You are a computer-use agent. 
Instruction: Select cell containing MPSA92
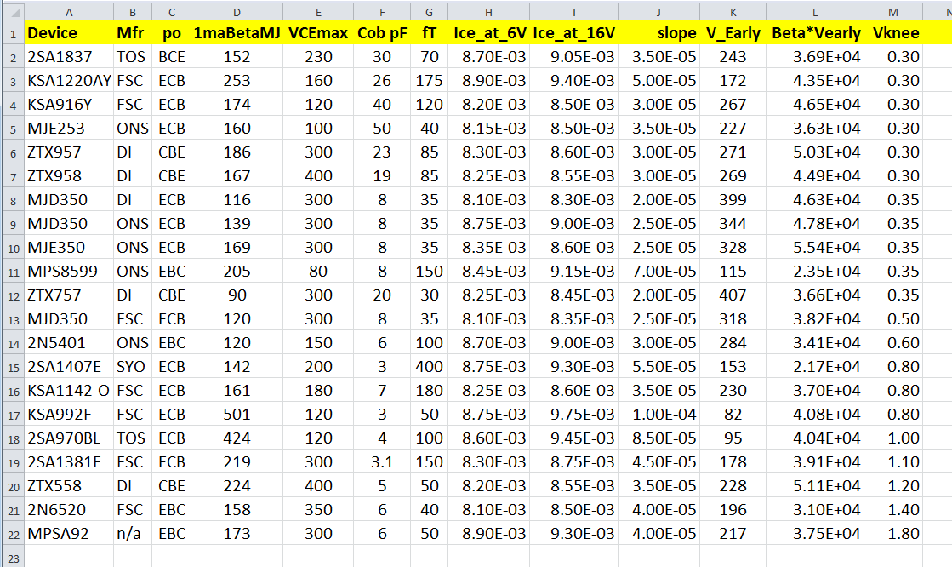(x=69, y=534)
